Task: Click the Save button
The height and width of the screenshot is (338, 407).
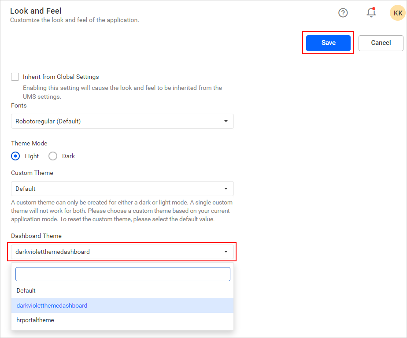Action: [x=328, y=43]
